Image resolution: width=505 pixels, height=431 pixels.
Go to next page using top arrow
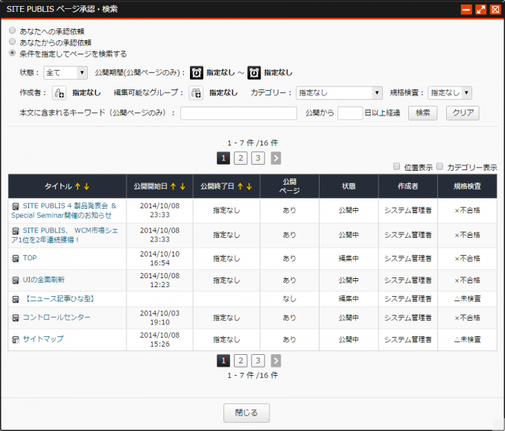[x=276, y=158]
